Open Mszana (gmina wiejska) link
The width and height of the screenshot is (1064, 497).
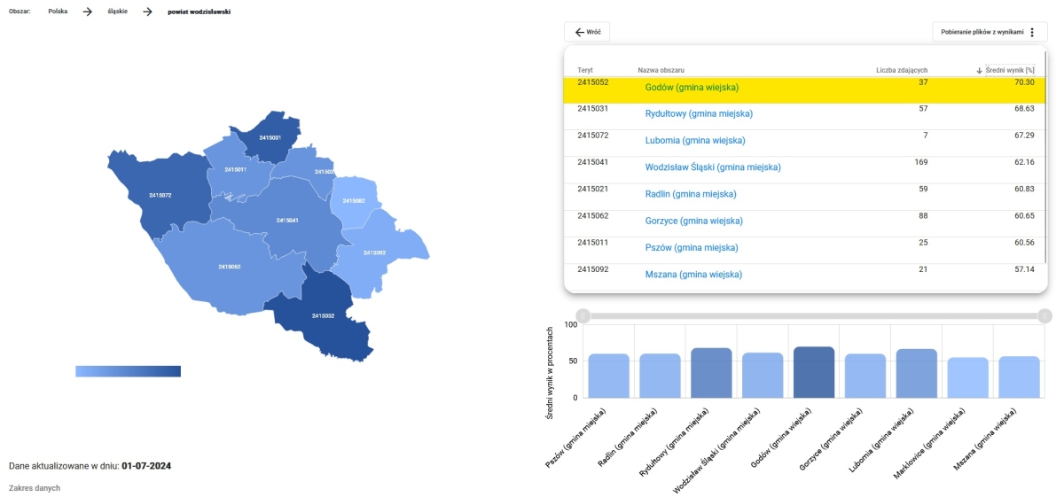pos(693,275)
